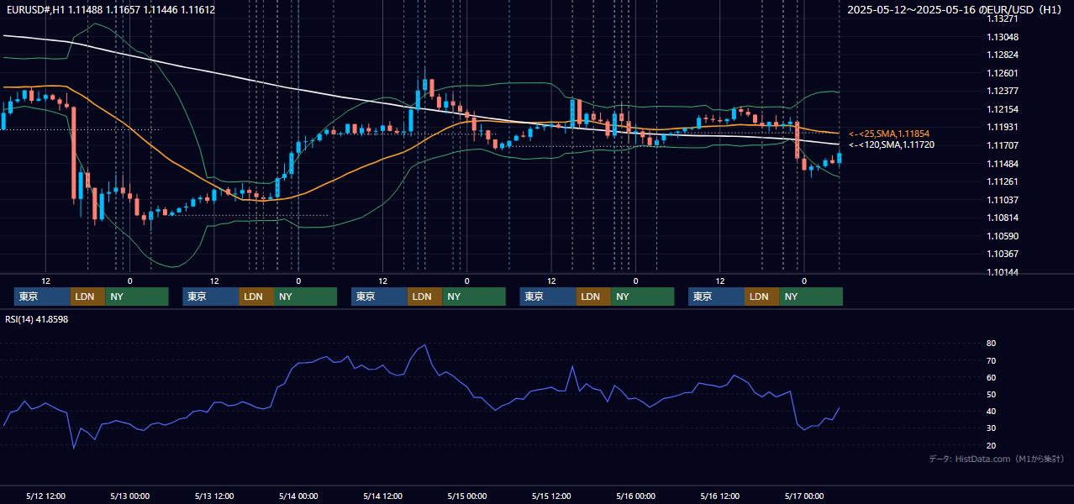Screen dimensions: 1074x504
Task: Click the 5/13 12:00 date label
Action: (214, 496)
